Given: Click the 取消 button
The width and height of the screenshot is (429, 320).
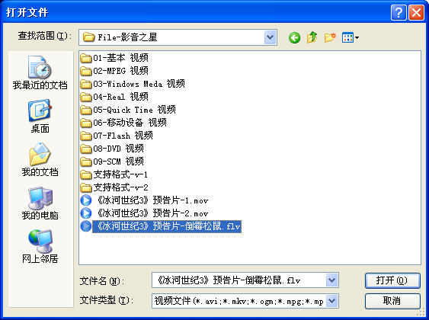Looking at the screenshot, I should 392,301.
